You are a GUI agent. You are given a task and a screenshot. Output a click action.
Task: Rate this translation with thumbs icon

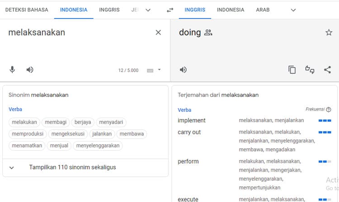(310, 69)
